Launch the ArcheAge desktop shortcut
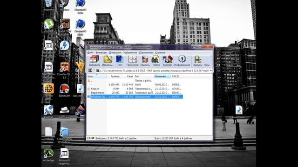Viewport: 298px width, 167px height. [x=48, y=155]
